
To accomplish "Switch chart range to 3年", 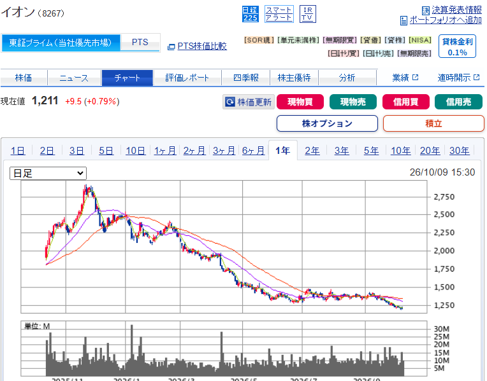I will (342, 151).
